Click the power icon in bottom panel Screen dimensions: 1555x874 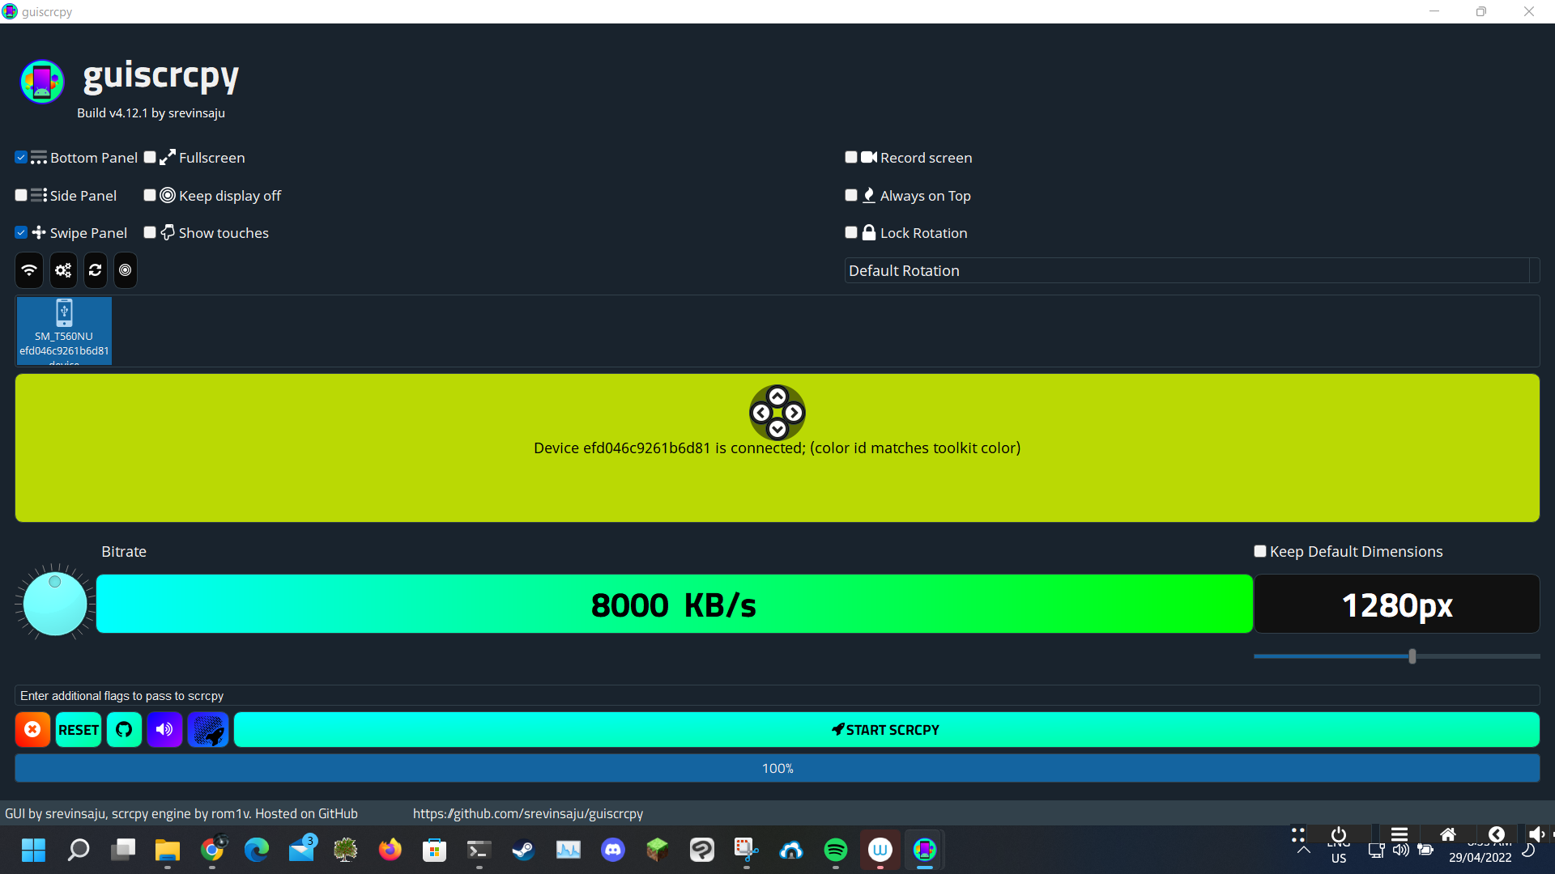click(1339, 834)
